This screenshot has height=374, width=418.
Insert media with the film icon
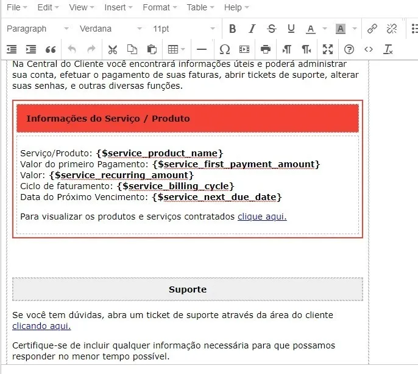[x=244, y=49]
